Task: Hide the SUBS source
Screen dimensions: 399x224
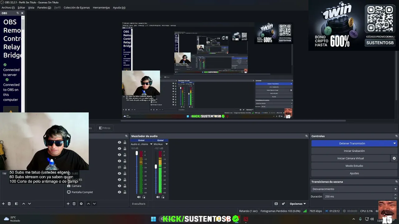Action: pyautogui.click(x=119, y=174)
